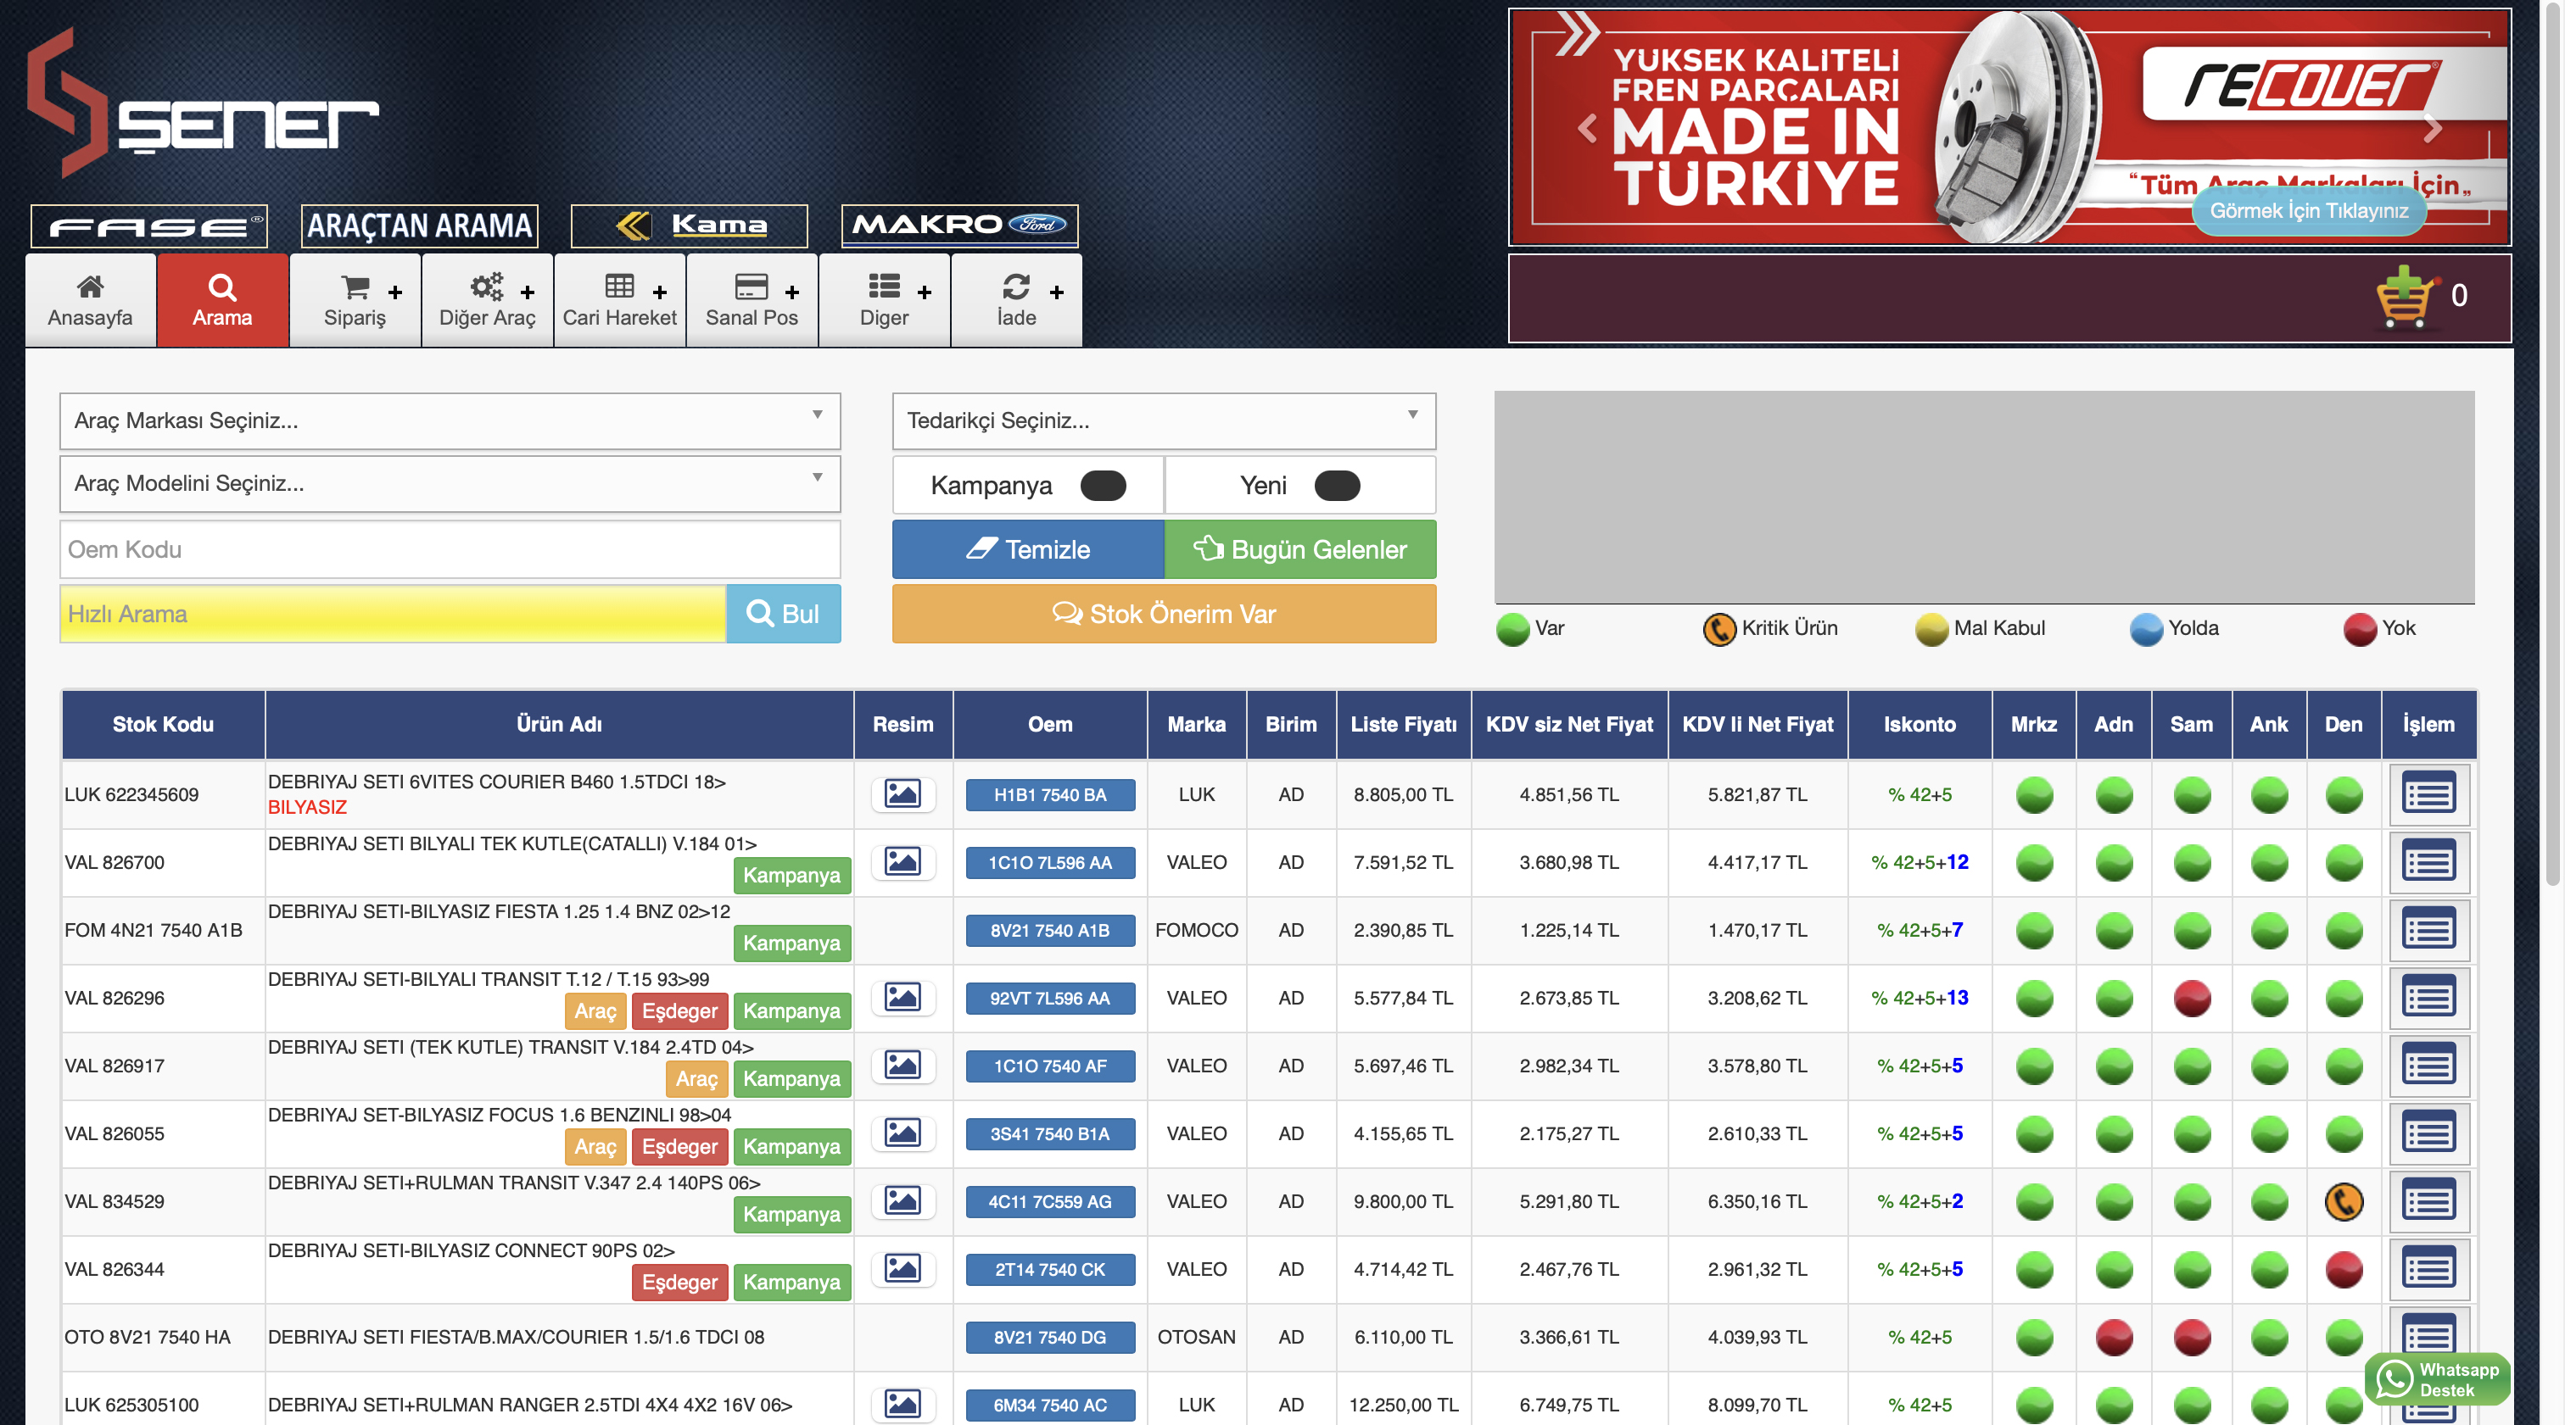Click the Stok Kodu column header
This screenshot has height=1425, width=2565.
(164, 725)
